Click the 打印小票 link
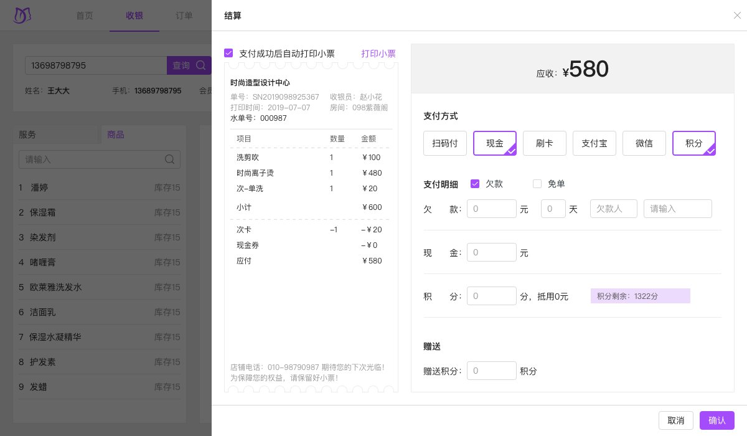 [x=378, y=54]
